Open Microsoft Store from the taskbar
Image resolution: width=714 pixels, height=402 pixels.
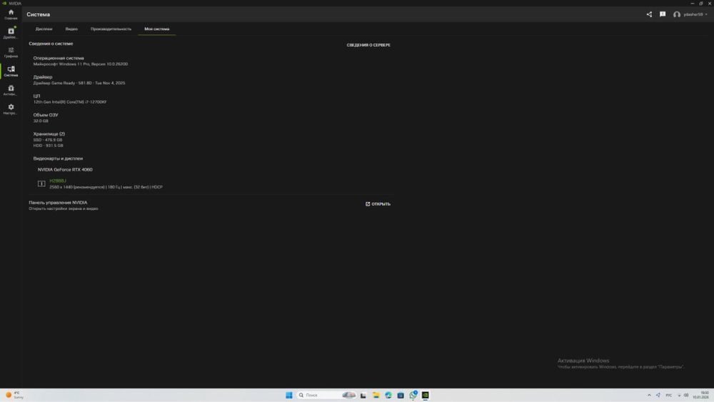click(x=401, y=395)
